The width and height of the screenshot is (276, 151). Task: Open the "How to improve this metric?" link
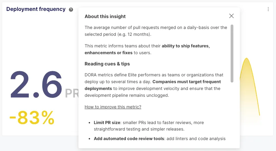point(113,107)
